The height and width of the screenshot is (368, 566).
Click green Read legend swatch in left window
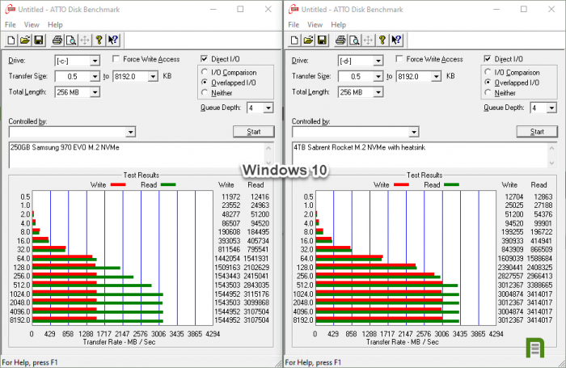tap(168, 184)
